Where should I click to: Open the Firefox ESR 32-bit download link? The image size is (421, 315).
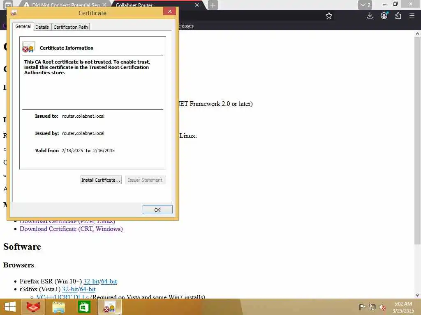point(91,281)
